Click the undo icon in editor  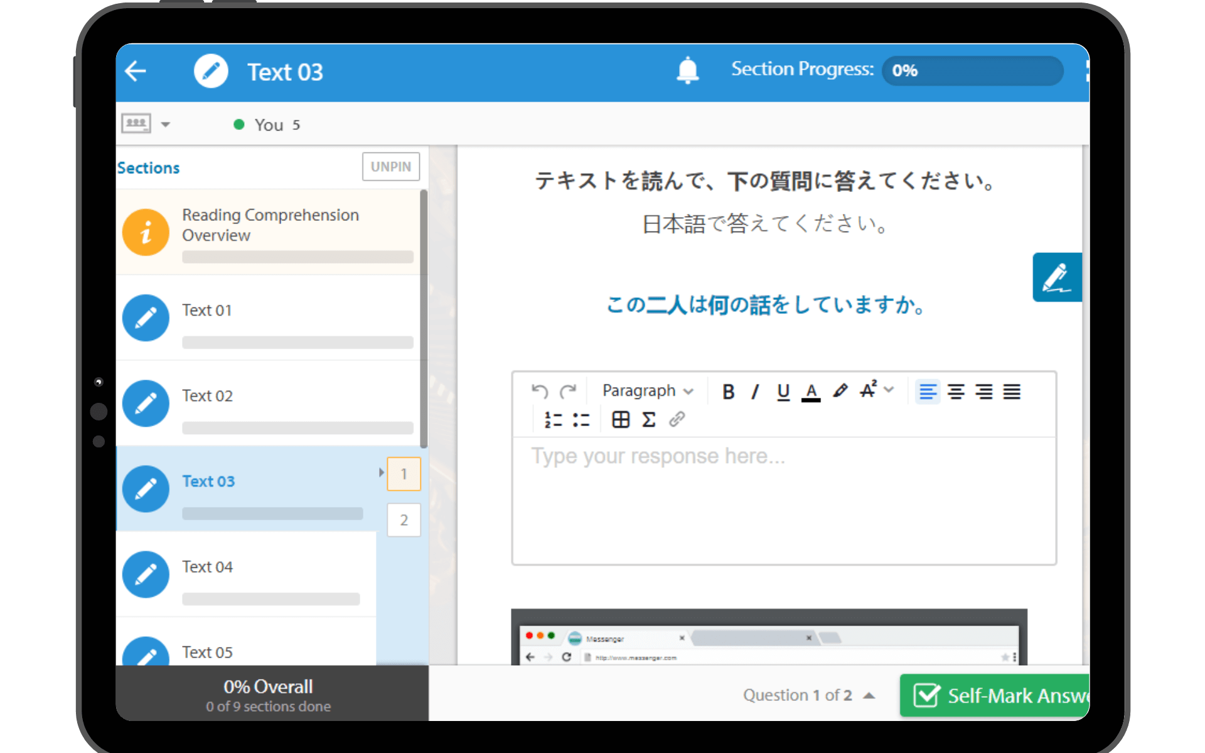[x=539, y=392]
